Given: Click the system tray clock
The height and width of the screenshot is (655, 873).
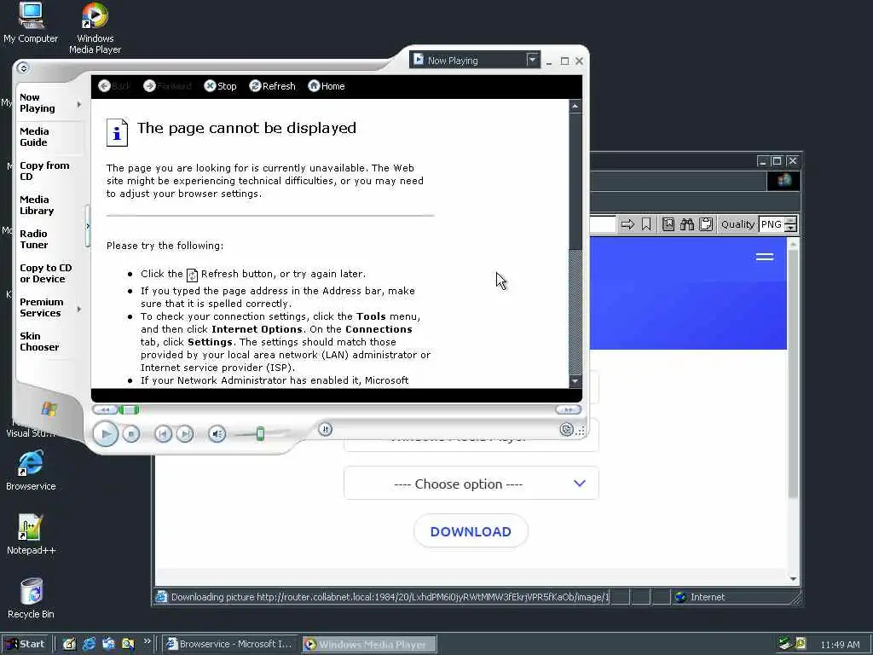Looking at the screenshot, I should pyautogui.click(x=840, y=645).
